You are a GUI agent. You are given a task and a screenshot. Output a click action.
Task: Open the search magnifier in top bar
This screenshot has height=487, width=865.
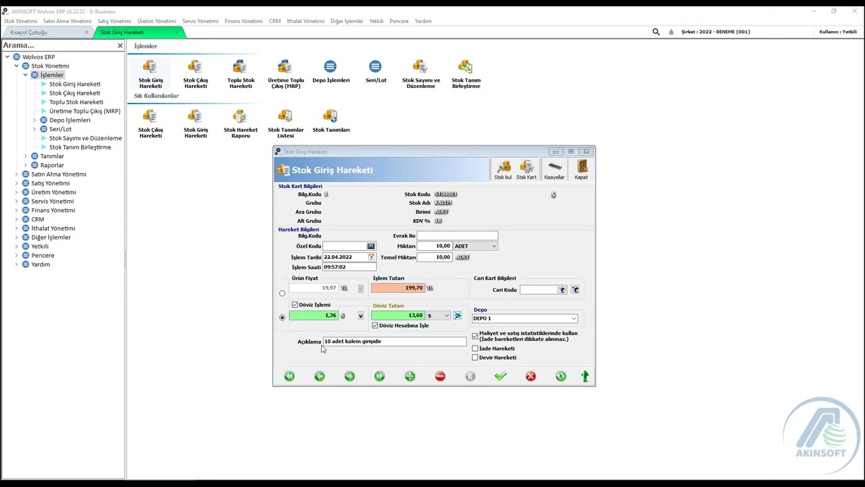(x=656, y=32)
